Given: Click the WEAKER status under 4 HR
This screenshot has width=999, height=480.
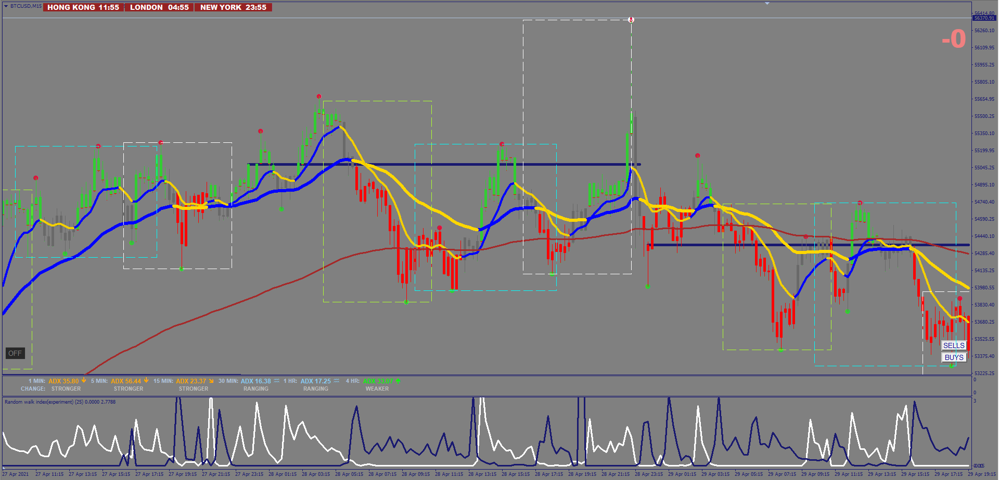Looking at the screenshot, I should click(377, 389).
